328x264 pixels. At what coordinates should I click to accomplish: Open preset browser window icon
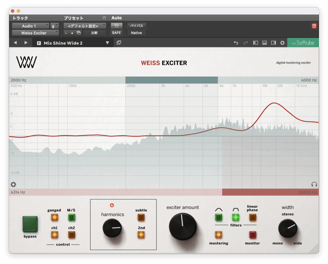click(x=119, y=42)
